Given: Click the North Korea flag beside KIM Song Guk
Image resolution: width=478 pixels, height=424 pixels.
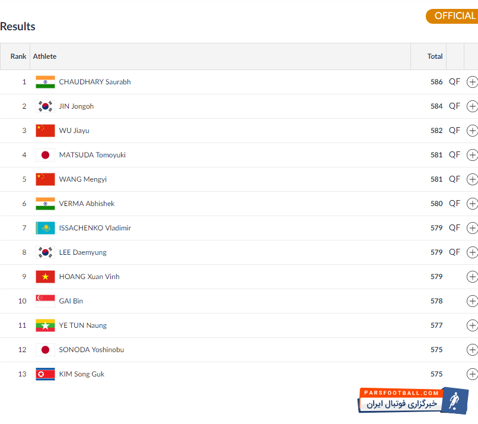Looking at the screenshot, I should (45, 374).
